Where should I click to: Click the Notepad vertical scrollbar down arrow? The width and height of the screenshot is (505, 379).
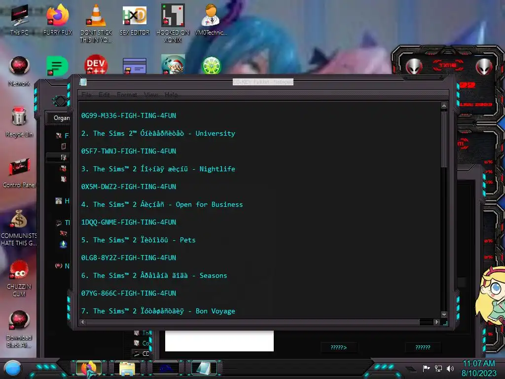pos(444,314)
